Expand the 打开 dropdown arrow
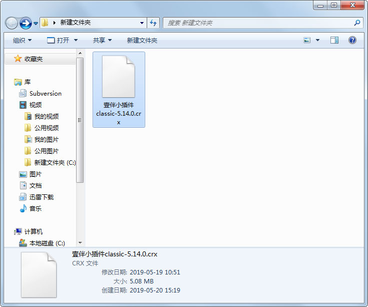The width and height of the screenshot is (368, 307). 76,41
